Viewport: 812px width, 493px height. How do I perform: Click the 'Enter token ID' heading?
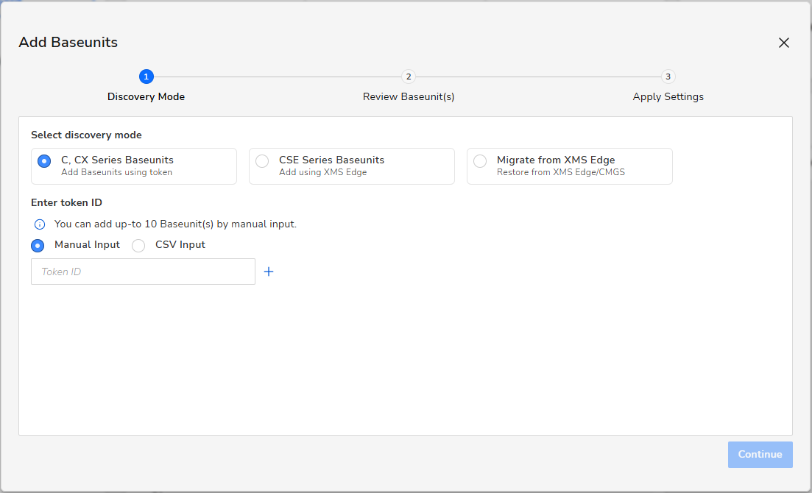66,203
